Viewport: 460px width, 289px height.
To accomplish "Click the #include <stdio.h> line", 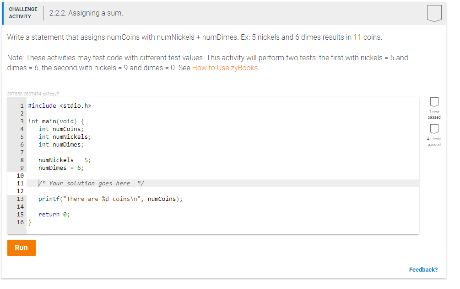I will tap(60, 105).
